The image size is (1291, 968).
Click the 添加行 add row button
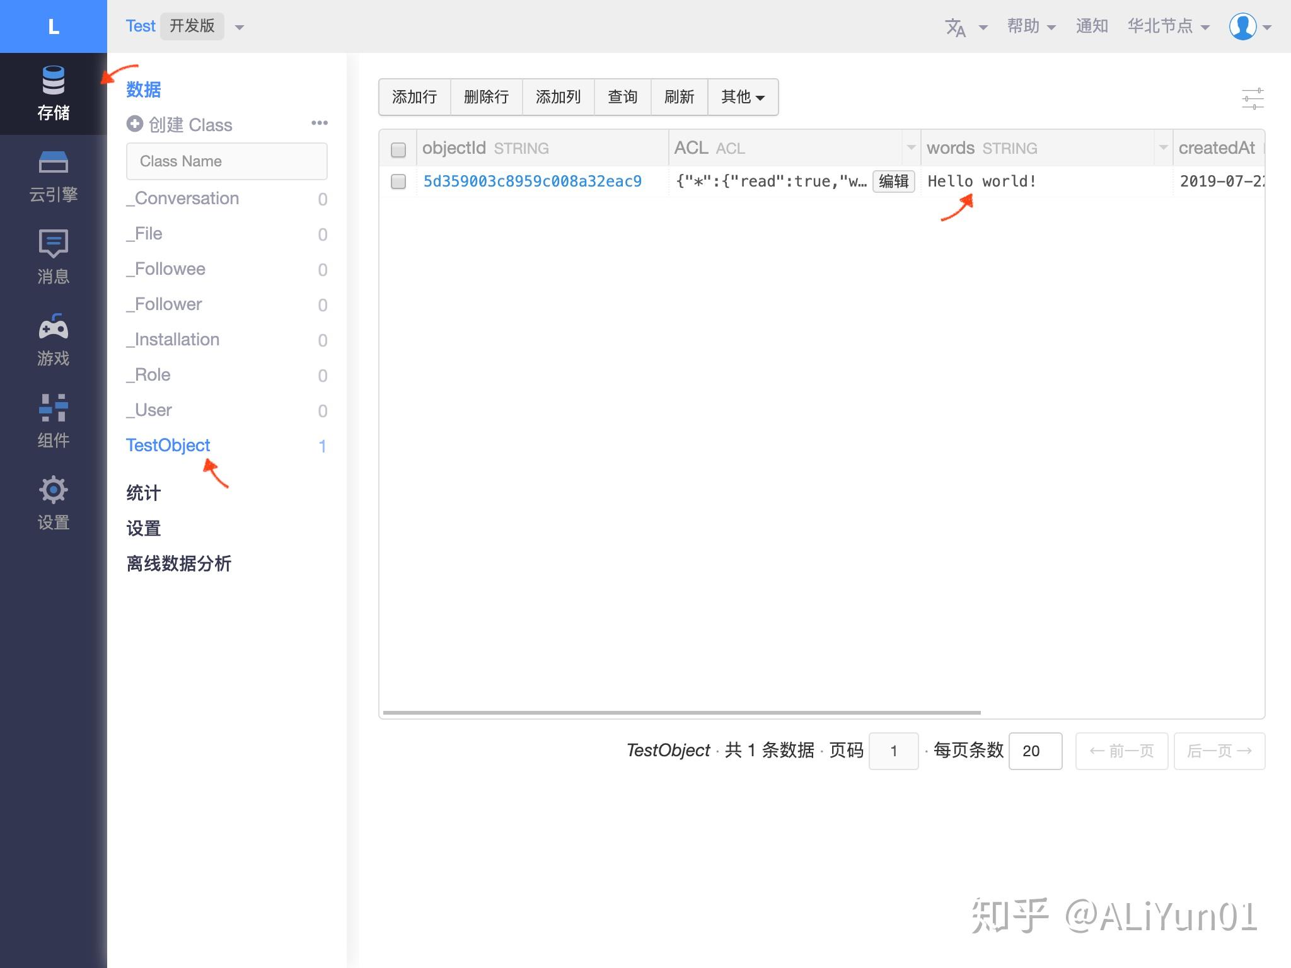[414, 96]
